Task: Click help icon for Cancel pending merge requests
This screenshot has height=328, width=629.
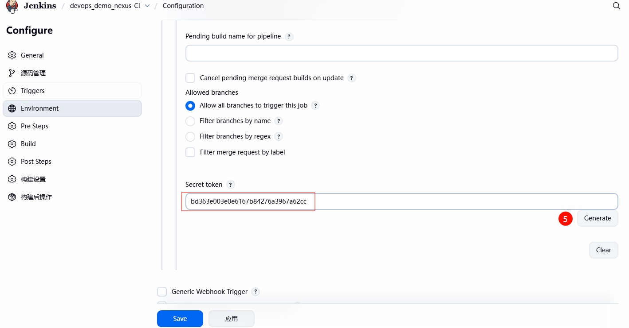Action: (x=351, y=78)
